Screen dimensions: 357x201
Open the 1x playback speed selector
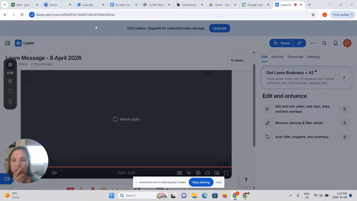pos(189,173)
